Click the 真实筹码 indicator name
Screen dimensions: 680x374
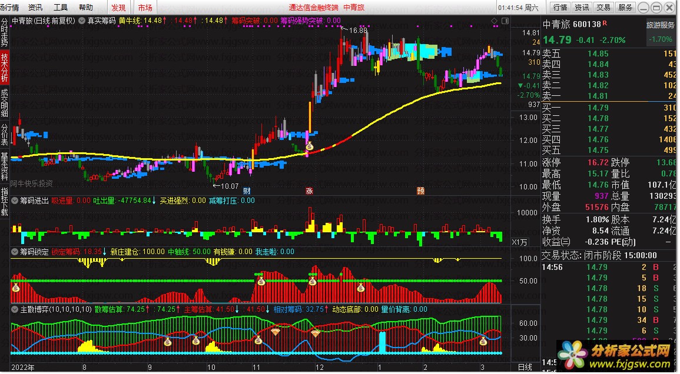click(101, 21)
